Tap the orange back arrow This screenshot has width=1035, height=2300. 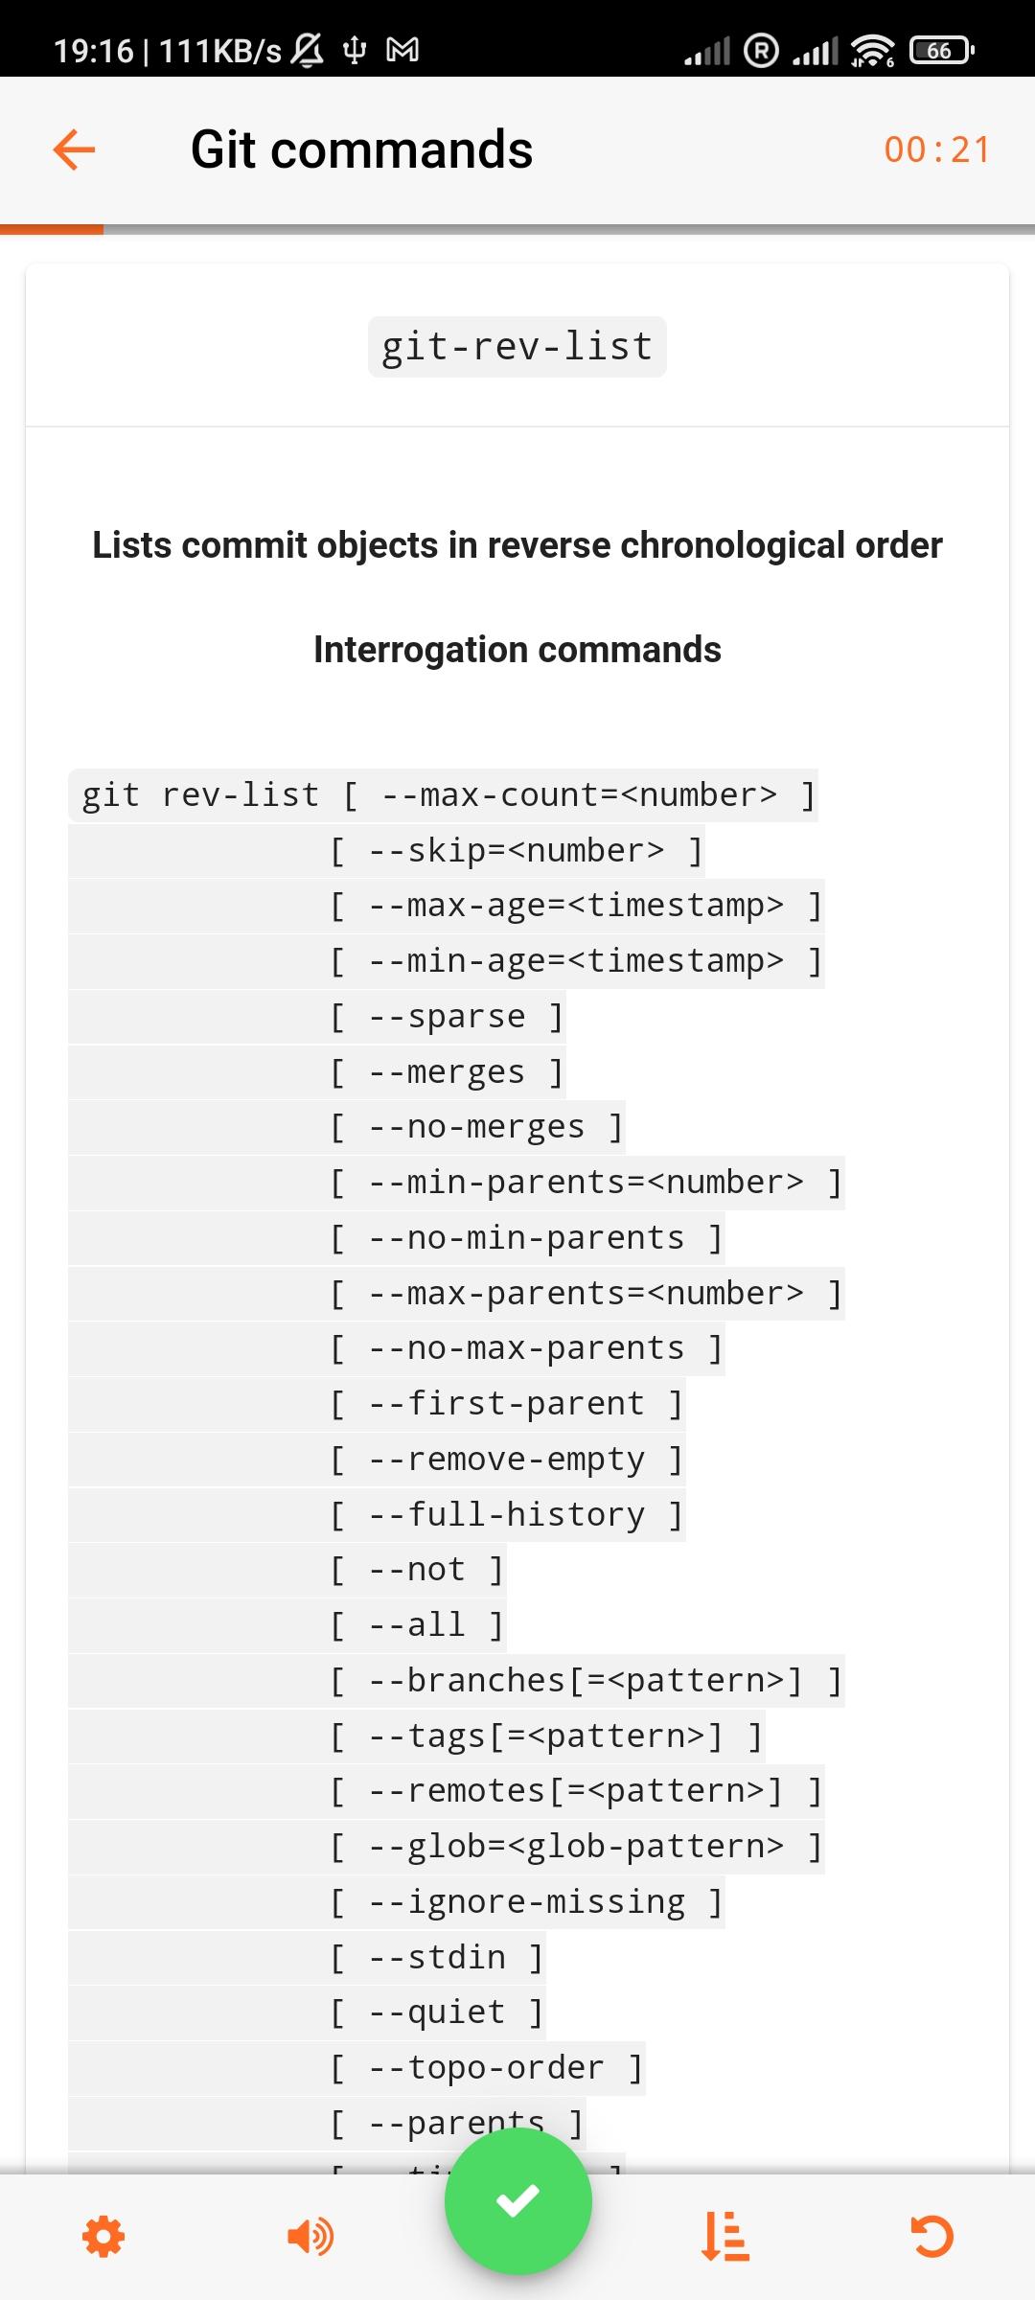(x=74, y=149)
